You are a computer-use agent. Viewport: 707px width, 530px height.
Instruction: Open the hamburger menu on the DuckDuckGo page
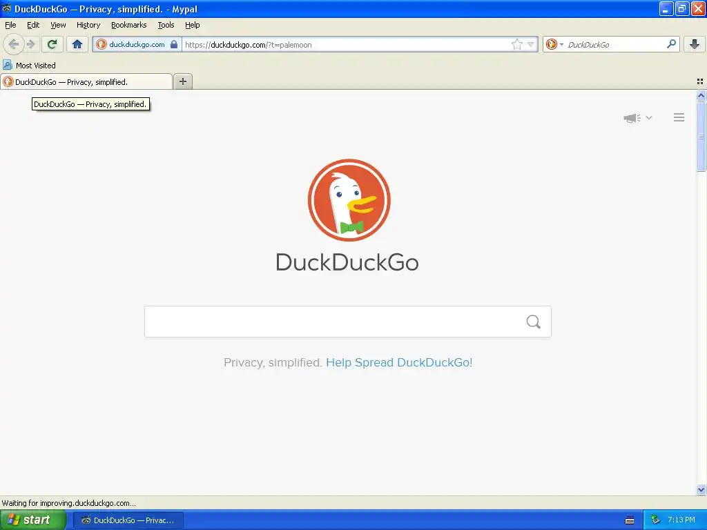click(x=679, y=117)
